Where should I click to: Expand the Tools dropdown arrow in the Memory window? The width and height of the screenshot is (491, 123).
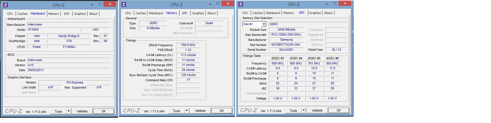(x=187, y=111)
